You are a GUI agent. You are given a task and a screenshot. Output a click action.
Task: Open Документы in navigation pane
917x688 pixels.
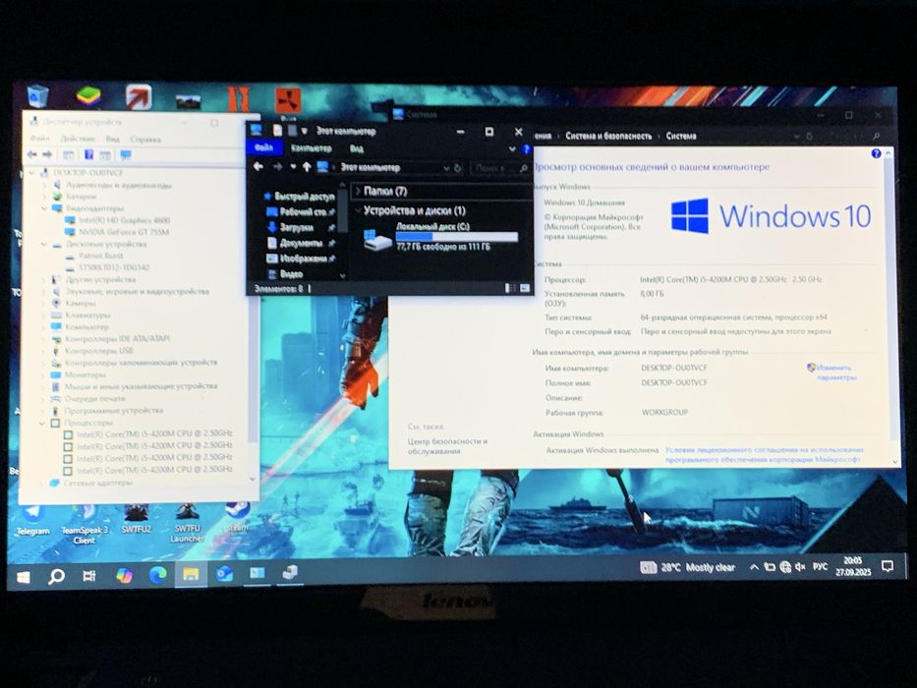coord(301,243)
